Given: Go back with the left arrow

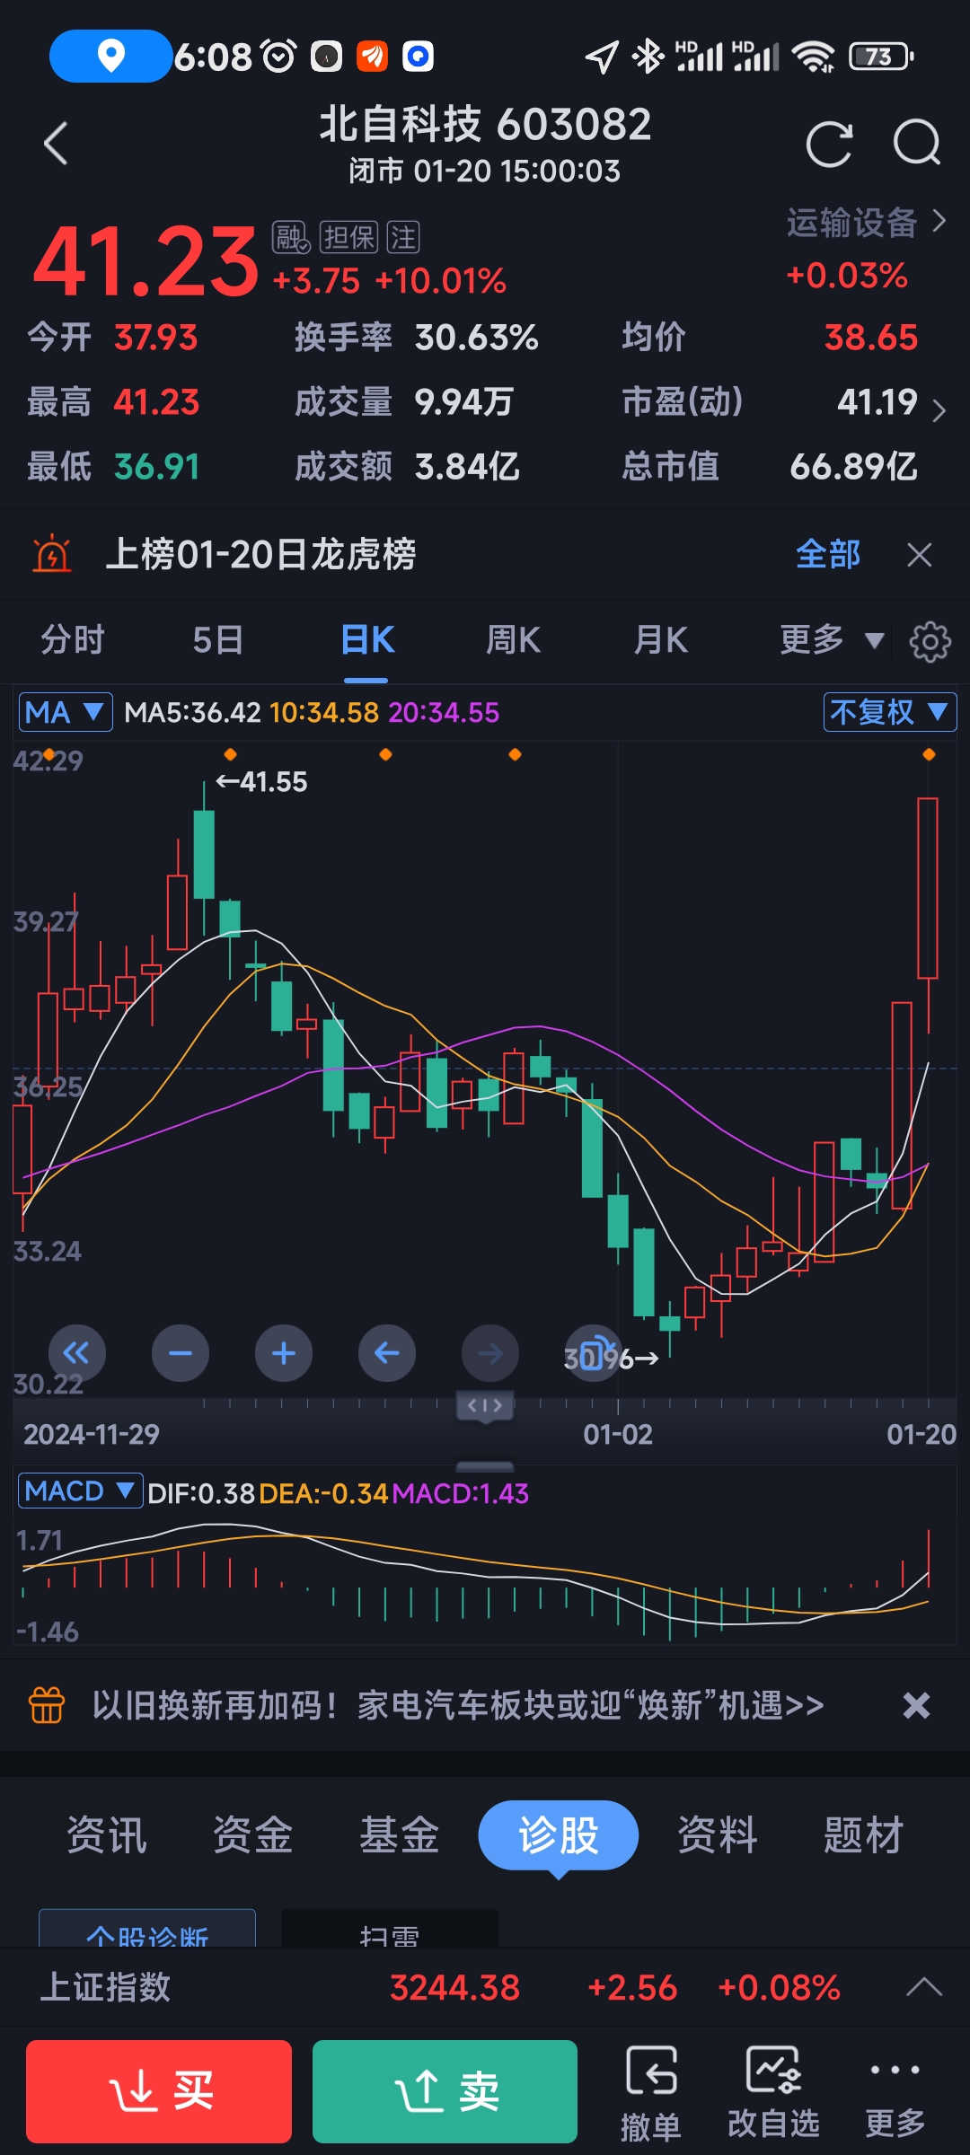Looking at the screenshot, I should click(56, 144).
